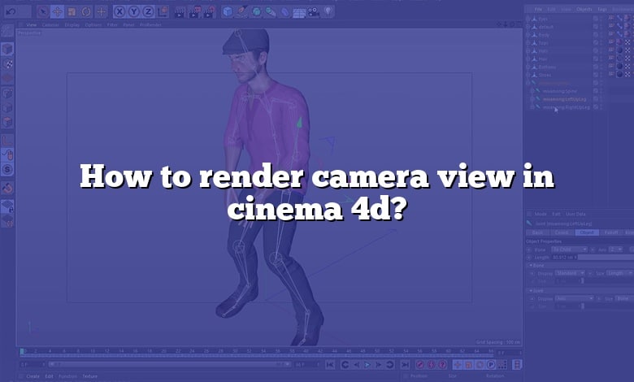
Task: Expand the Eyes object in tree
Action: pyautogui.click(x=528, y=19)
